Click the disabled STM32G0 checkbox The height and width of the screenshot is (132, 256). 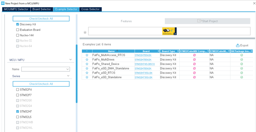tap(18, 100)
